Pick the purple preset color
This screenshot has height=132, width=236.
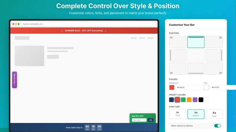pos(195,100)
